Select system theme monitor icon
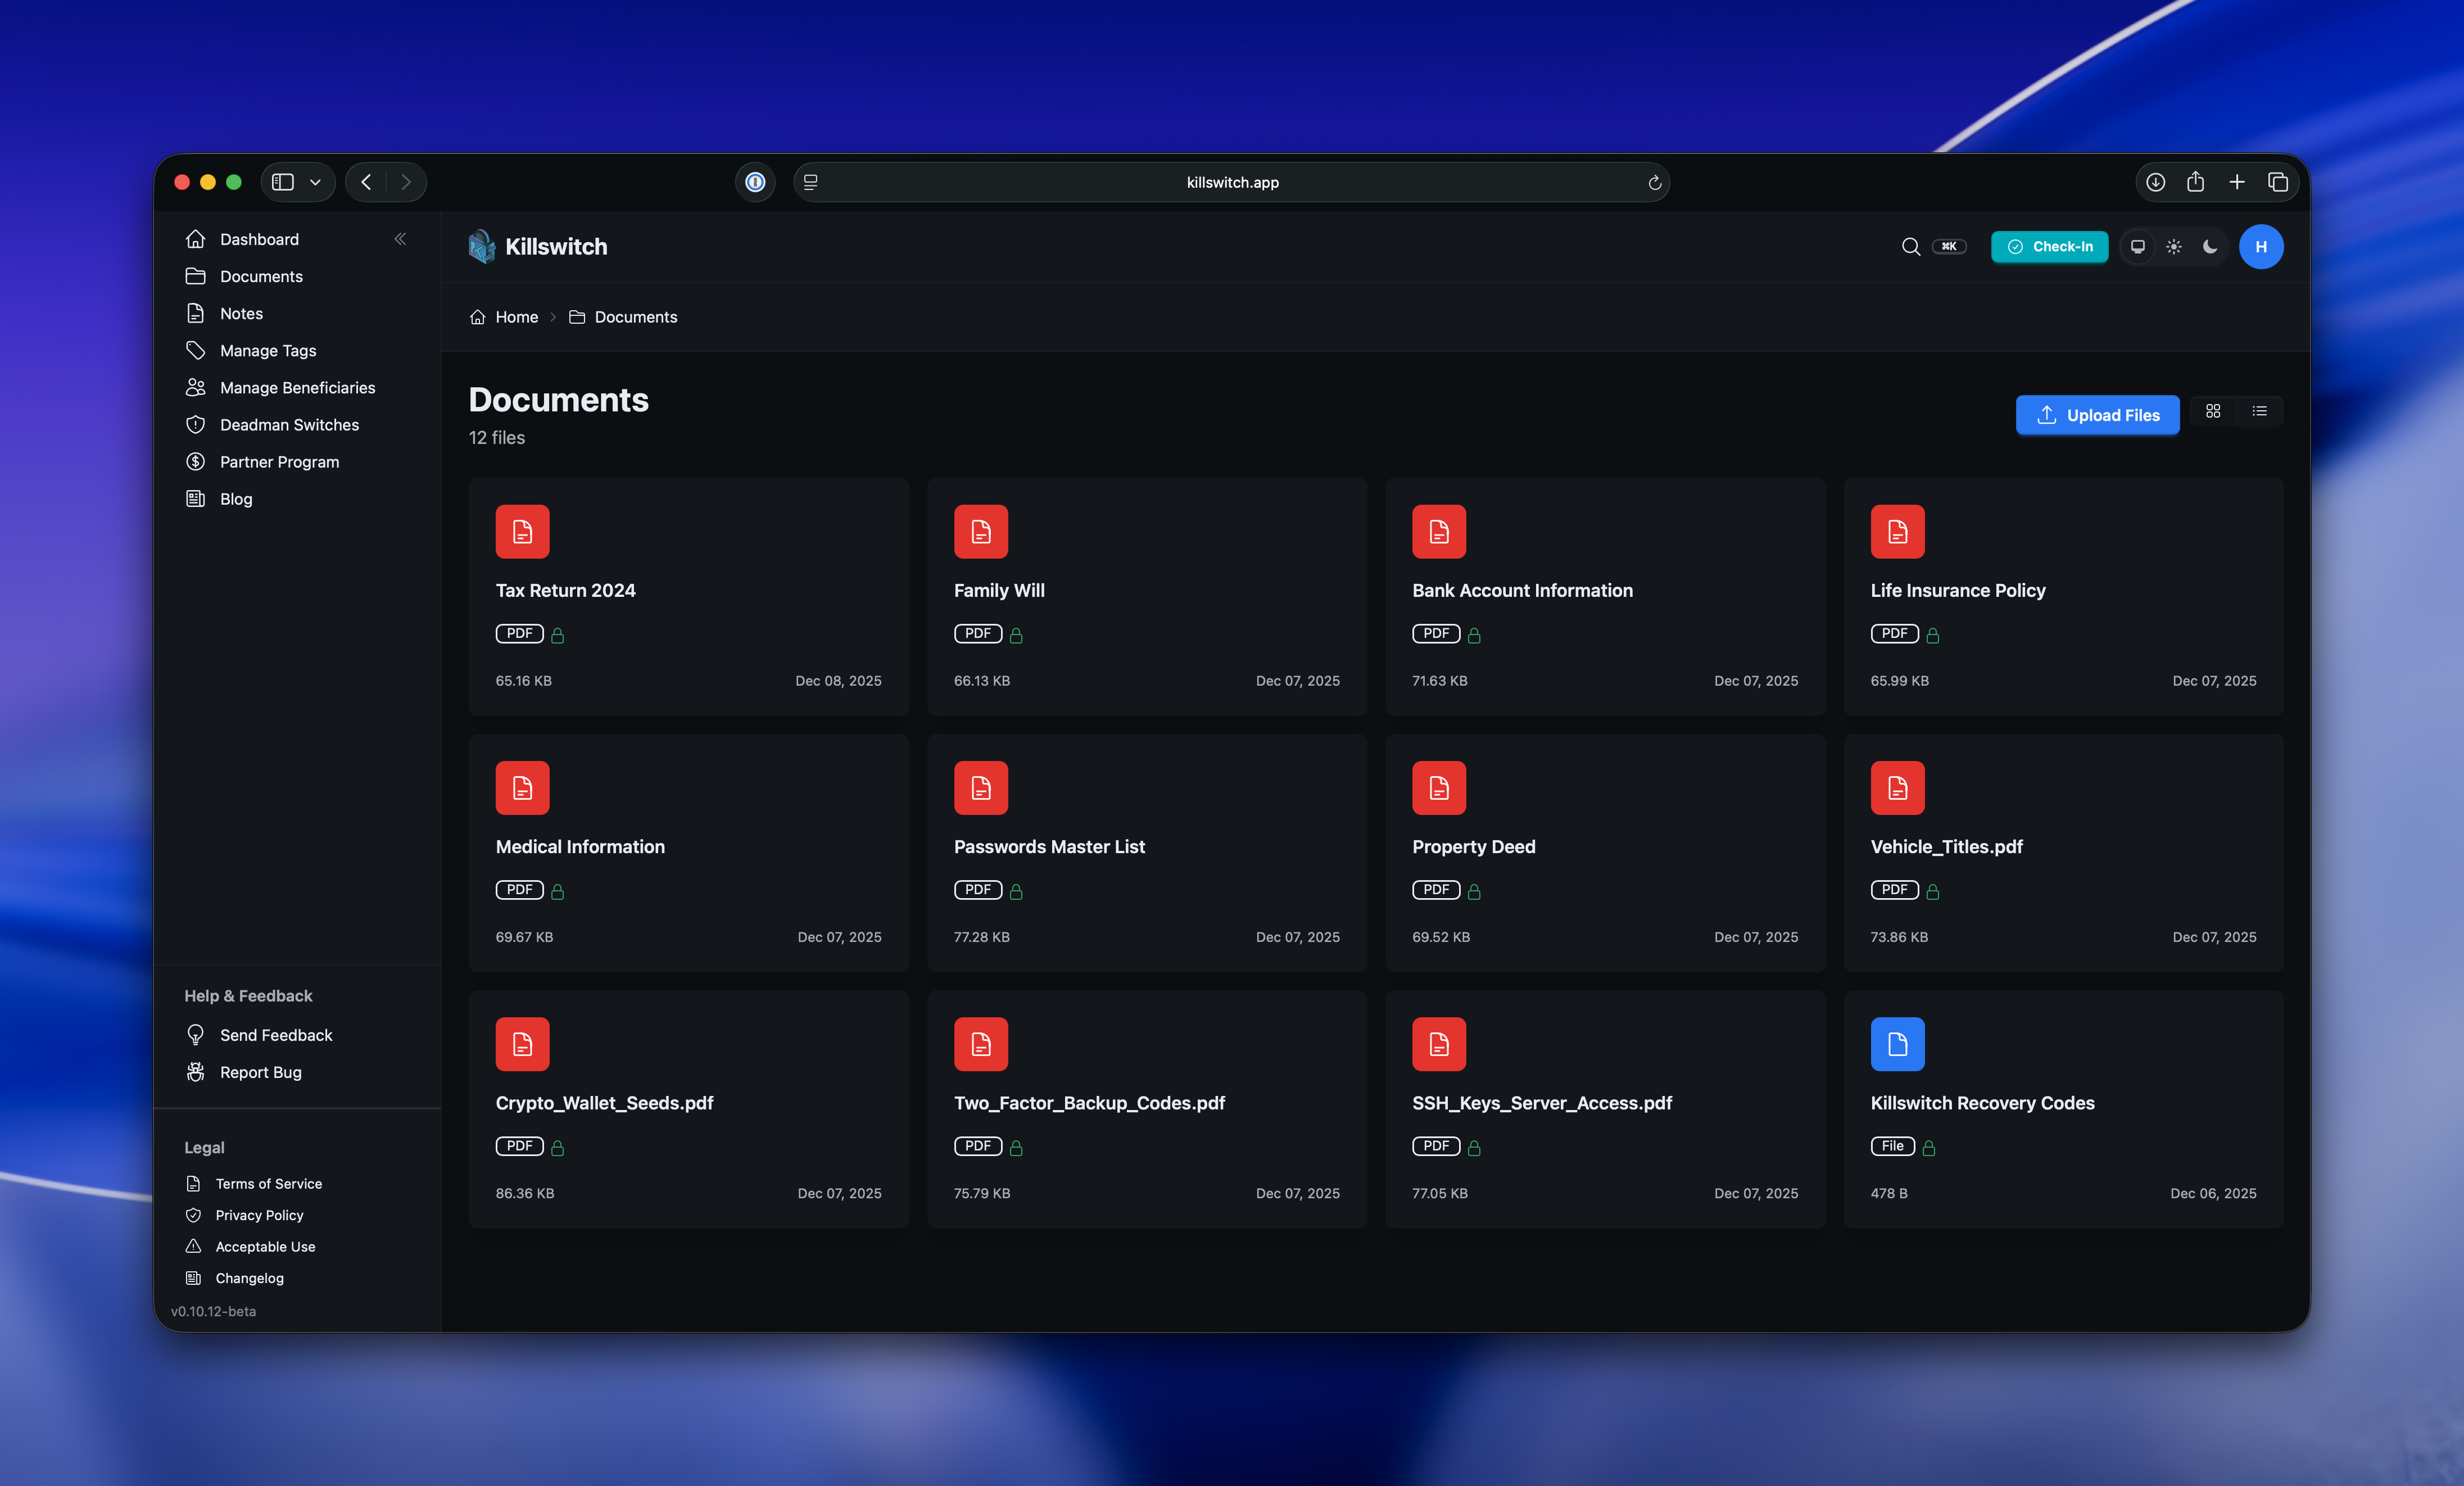The image size is (2464, 1486). [2137, 247]
